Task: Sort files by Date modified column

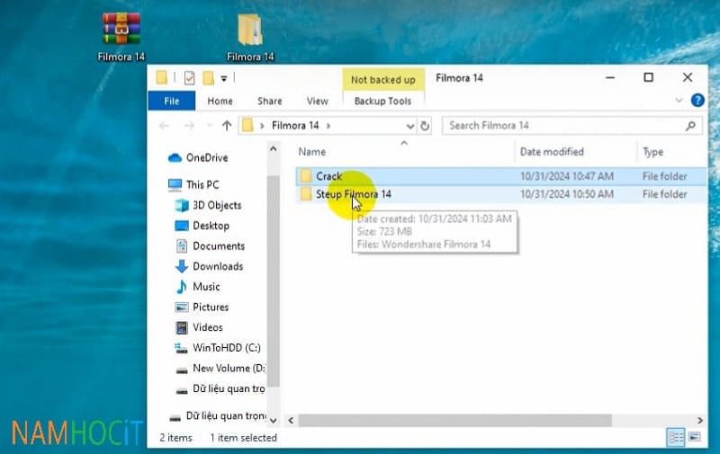Action: click(552, 152)
